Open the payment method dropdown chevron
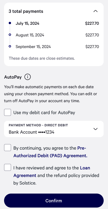This screenshot has width=108, height=209. [96, 129]
